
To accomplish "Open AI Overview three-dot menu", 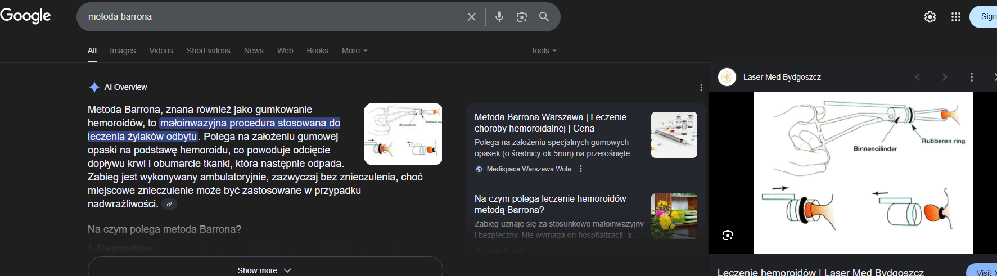I will click(701, 88).
